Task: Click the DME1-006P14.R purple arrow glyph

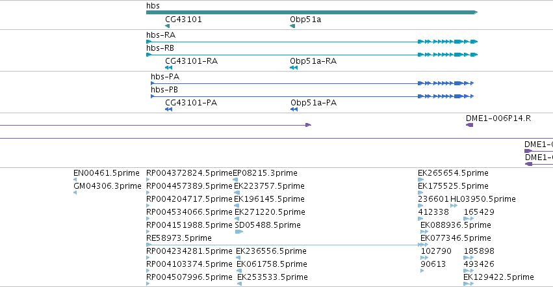Action: [469, 125]
